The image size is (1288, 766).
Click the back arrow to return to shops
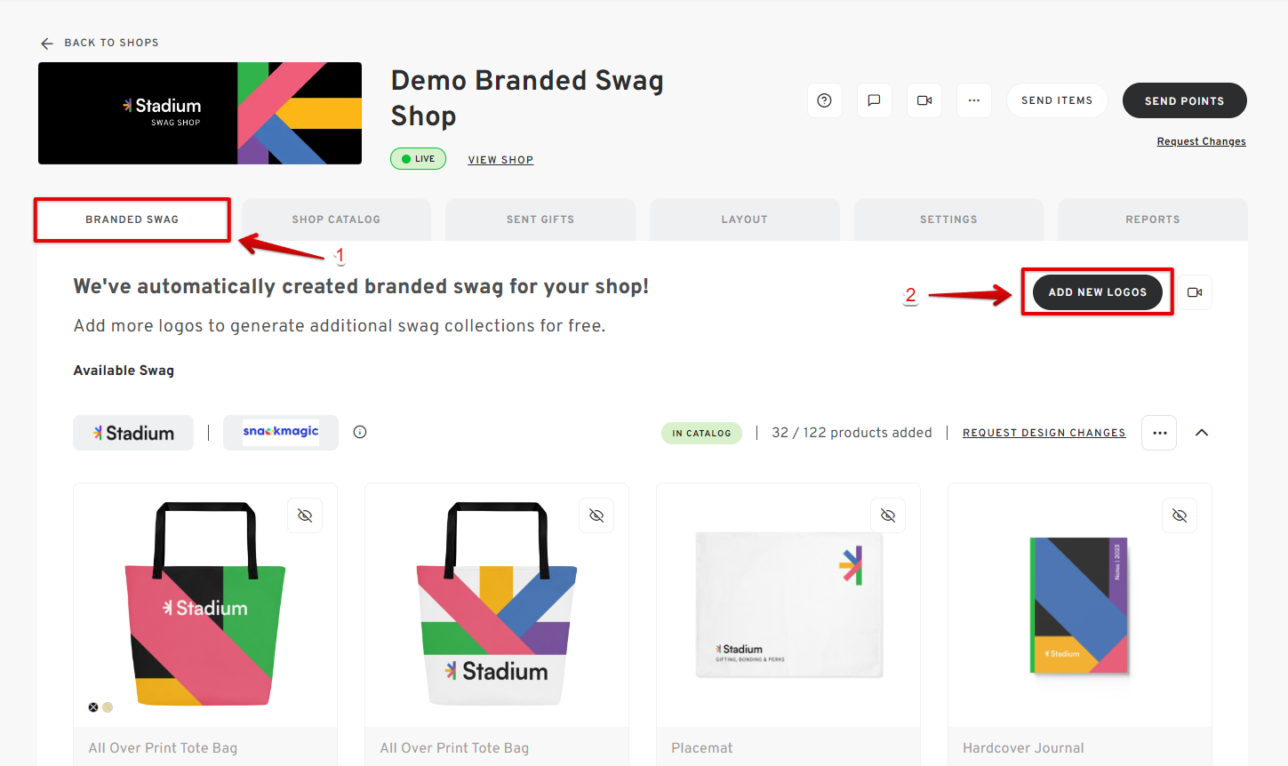(46, 43)
